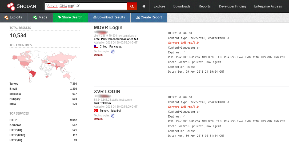Click the Share Search button
Viewport: 289px width, 145px height.
click(70, 17)
